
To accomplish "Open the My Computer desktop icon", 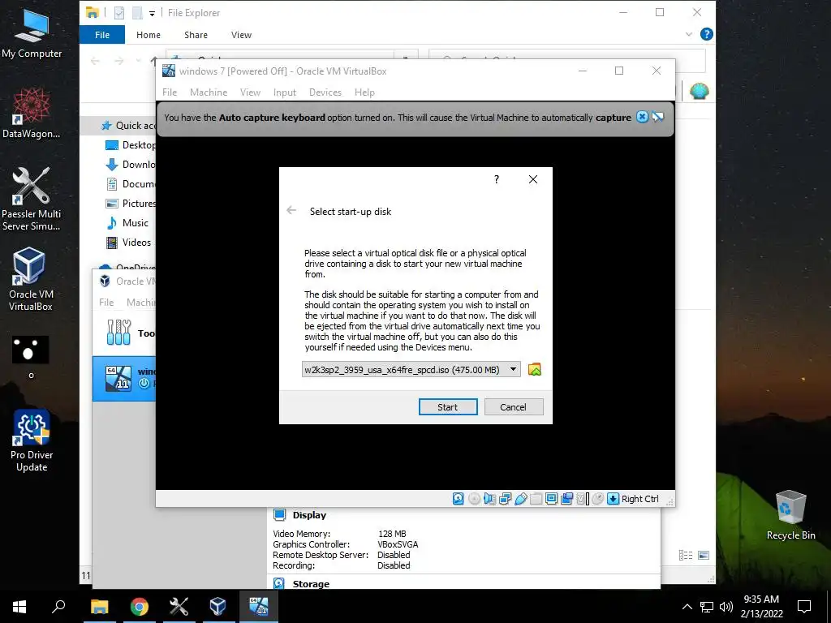I will 32,34.
